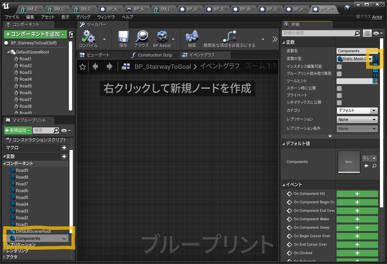Open デバッグ menu
The width and height of the screenshot is (387, 264).
(x=83, y=17)
